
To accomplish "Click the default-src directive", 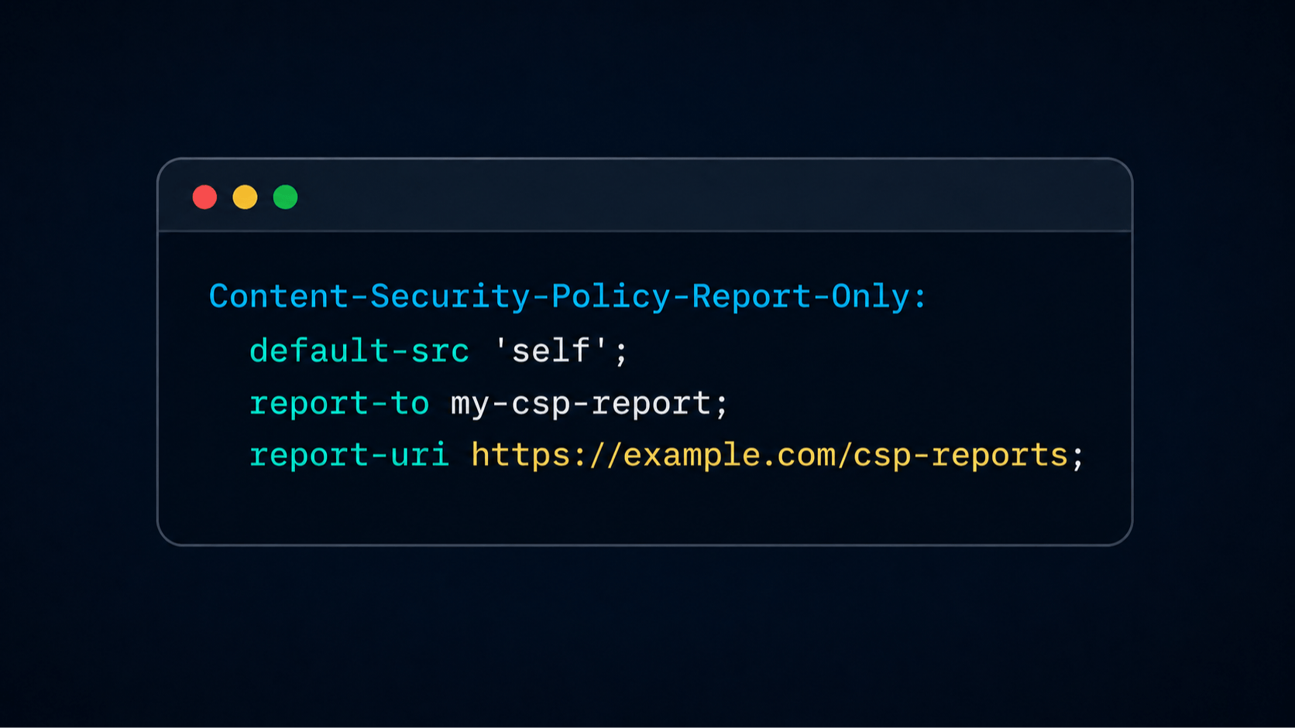I will click(359, 351).
